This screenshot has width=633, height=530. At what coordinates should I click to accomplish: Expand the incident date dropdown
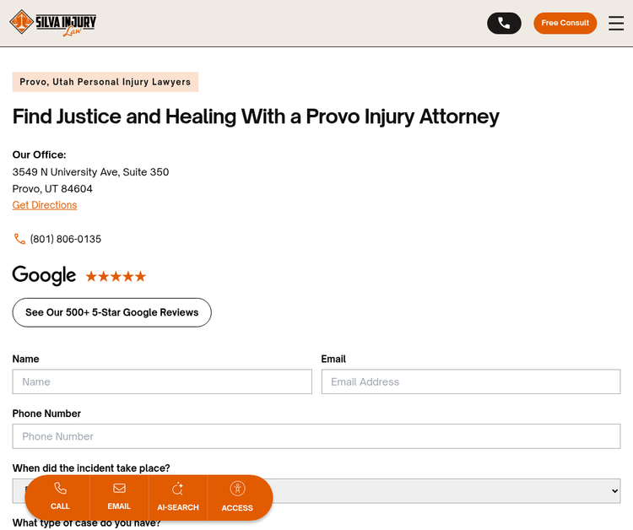coord(447,490)
